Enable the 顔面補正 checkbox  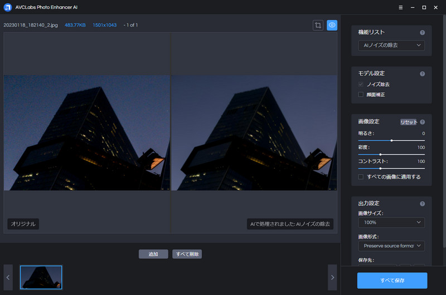361,95
